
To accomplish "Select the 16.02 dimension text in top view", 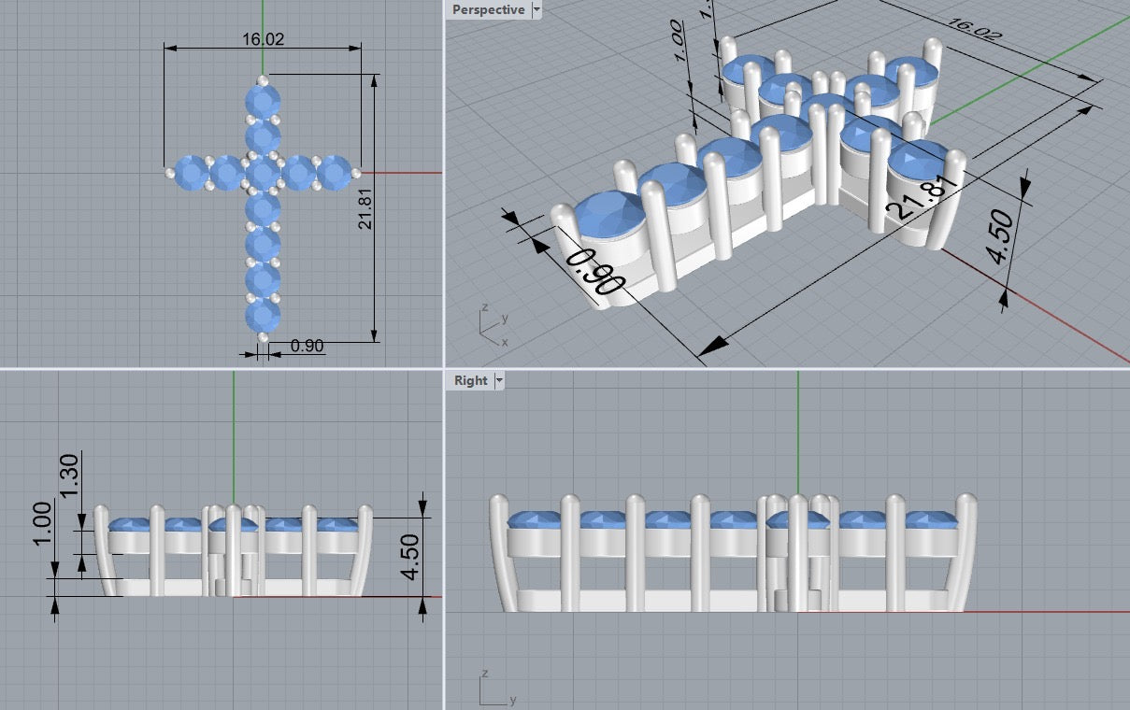I will (x=263, y=39).
